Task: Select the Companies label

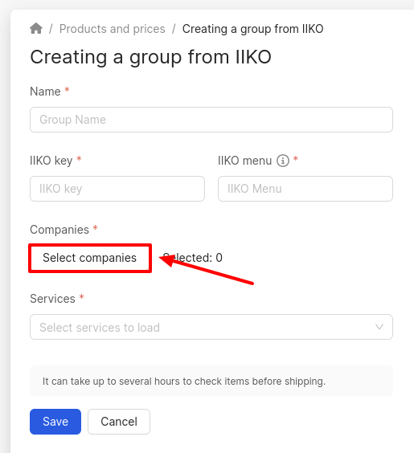Action: (x=59, y=230)
